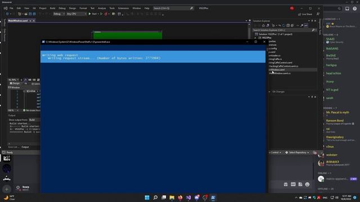The image size is (360, 202).
Task: Click Solution Explorer properties wrench icon
Action: (x=301, y=25)
